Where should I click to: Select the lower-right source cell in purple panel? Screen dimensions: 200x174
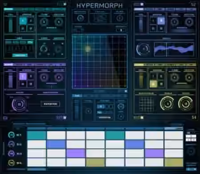[31, 84]
